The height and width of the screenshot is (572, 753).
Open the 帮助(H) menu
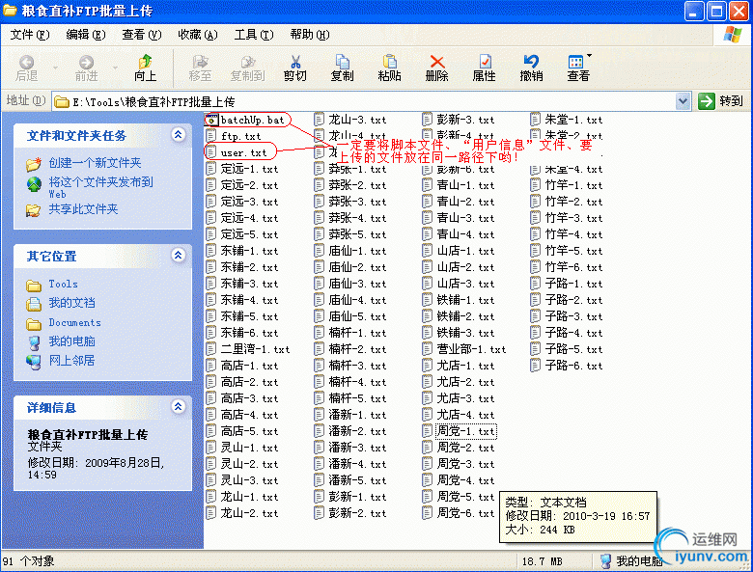coord(310,35)
